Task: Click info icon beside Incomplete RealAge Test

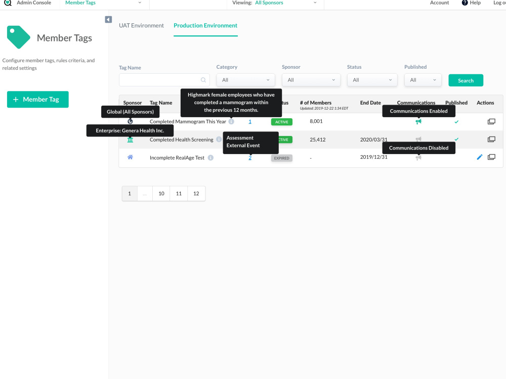Action: (x=210, y=158)
